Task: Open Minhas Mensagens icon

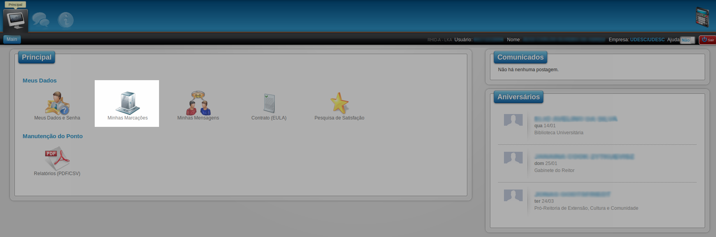Action: [x=198, y=103]
